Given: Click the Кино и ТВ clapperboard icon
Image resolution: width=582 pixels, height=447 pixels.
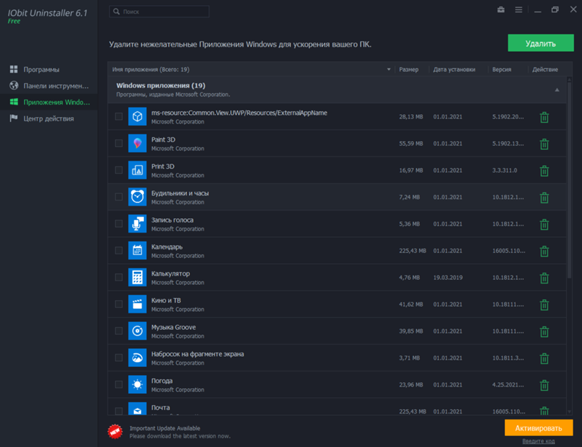Looking at the screenshot, I should coord(137,304).
